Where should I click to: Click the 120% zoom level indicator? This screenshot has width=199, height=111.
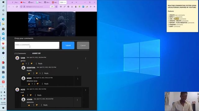pyautogui.click(x=52, y=7)
